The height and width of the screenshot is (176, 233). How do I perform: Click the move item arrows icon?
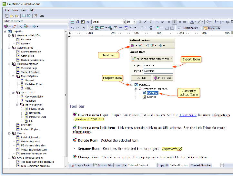(x=34, y=26)
